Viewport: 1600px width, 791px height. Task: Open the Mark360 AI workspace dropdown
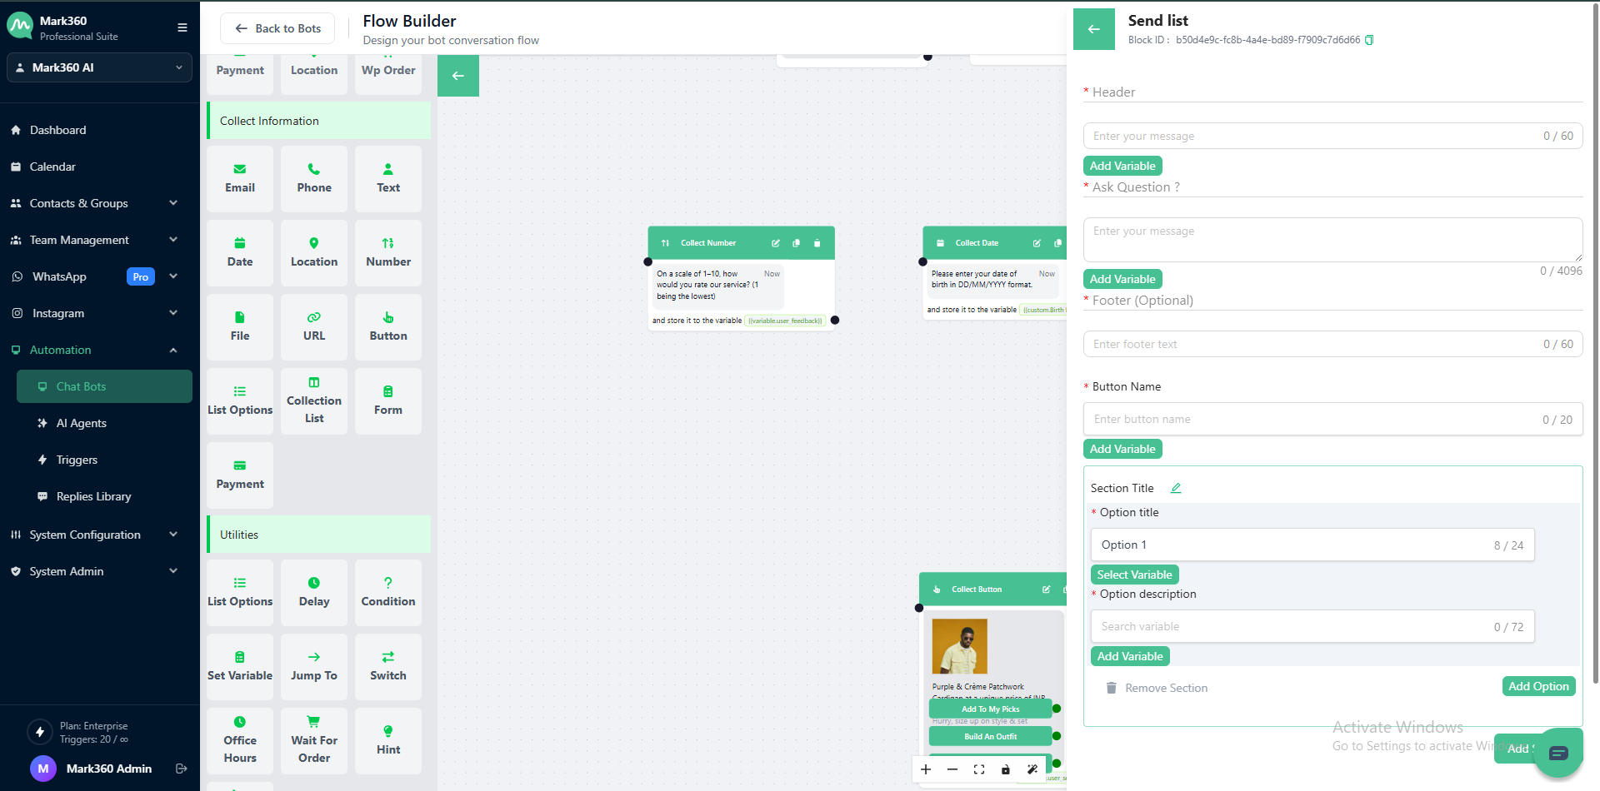coord(99,67)
